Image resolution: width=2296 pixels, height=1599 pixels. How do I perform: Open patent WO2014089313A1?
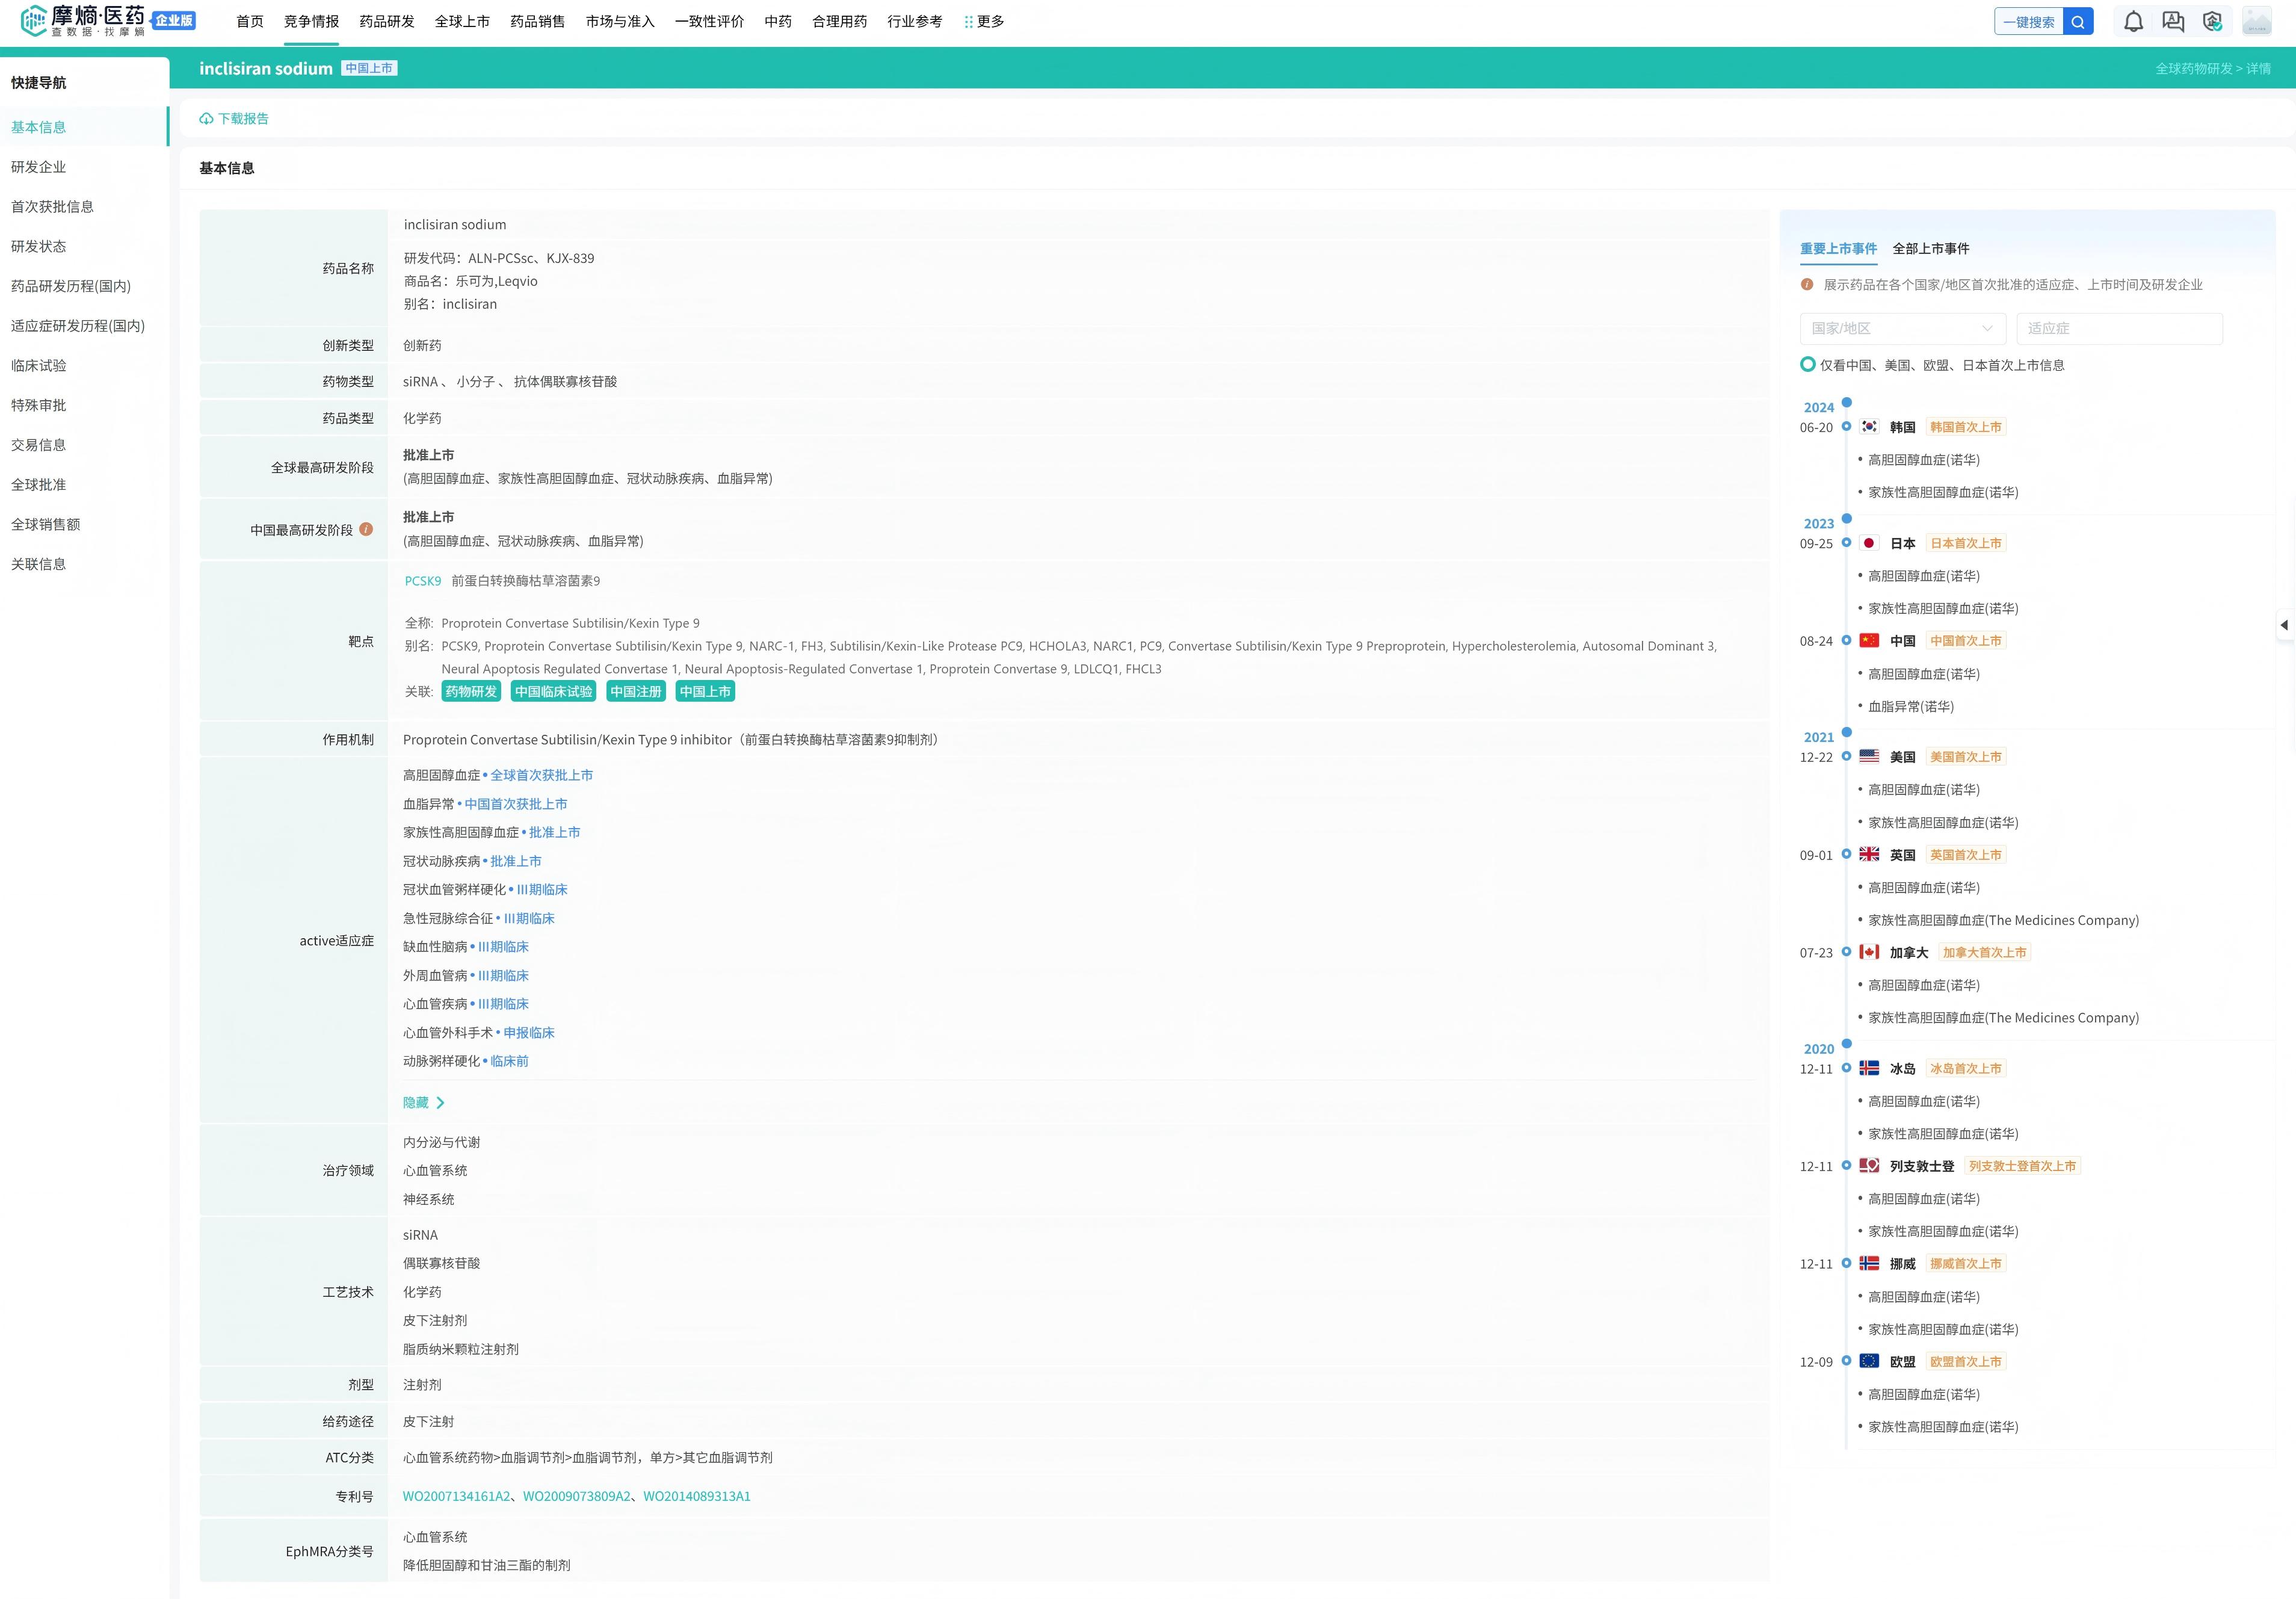(697, 1497)
